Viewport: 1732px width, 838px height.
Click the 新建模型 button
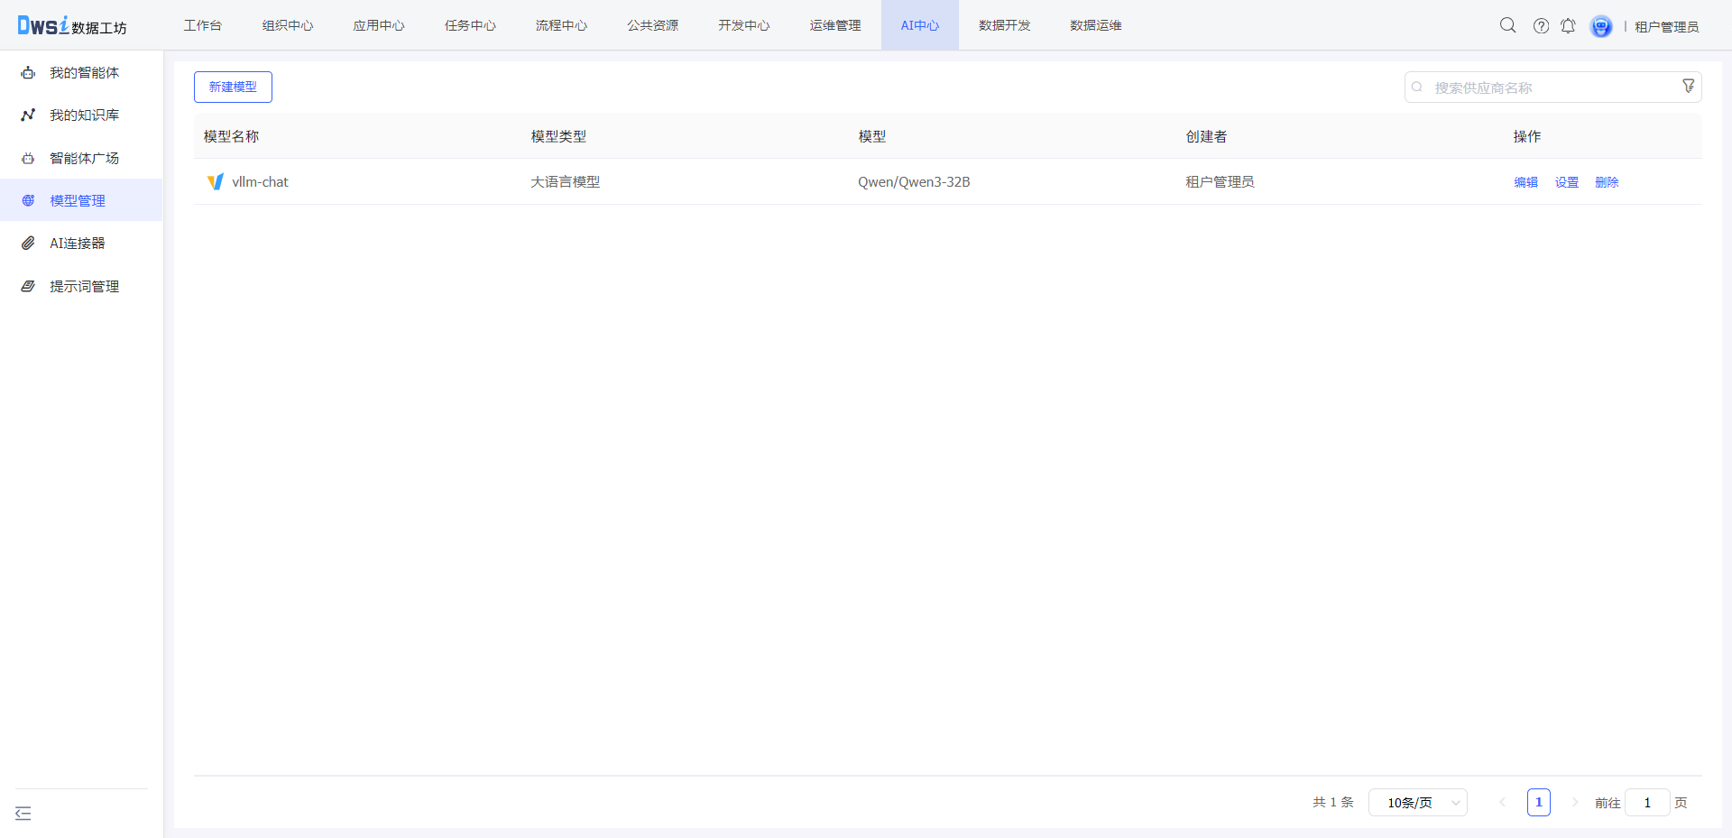tap(233, 87)
